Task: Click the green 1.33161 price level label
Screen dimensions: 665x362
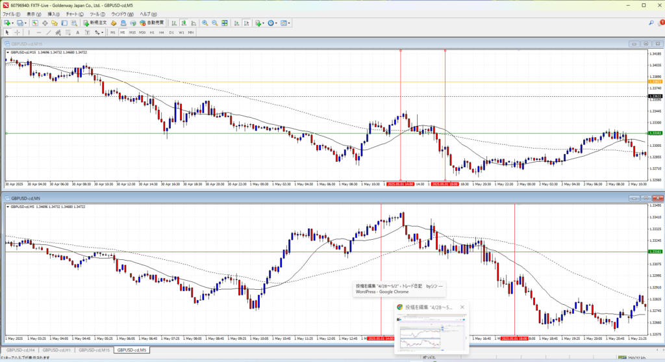Action: tap(655, 133)
